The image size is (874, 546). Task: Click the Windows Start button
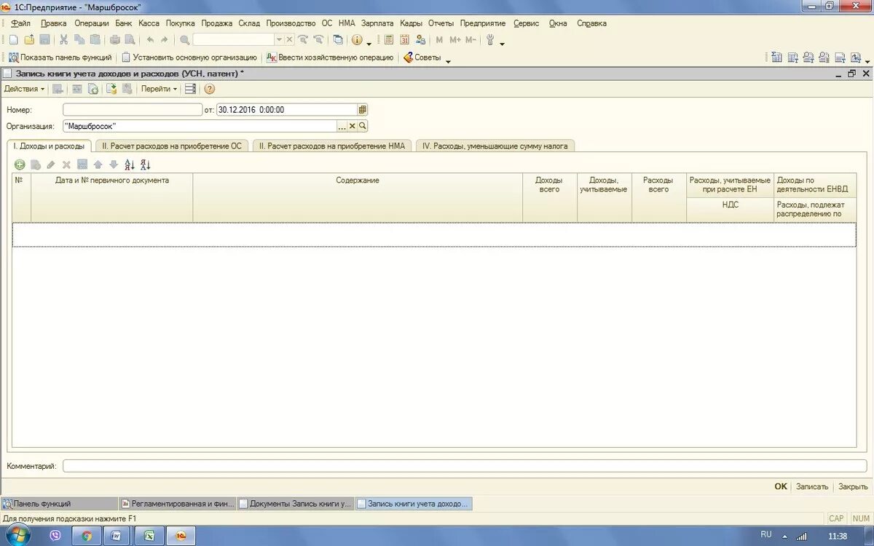pyautogui.click(x=18, y=536)
